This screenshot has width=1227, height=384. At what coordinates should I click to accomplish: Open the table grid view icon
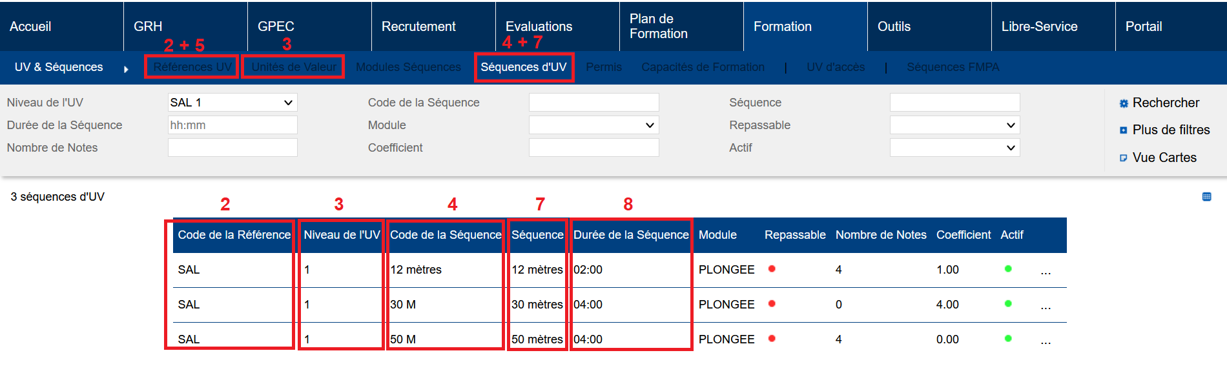tap(1206, 197)
